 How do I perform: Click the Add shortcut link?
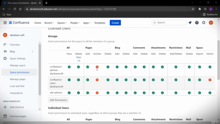click(x=17, y=107)
